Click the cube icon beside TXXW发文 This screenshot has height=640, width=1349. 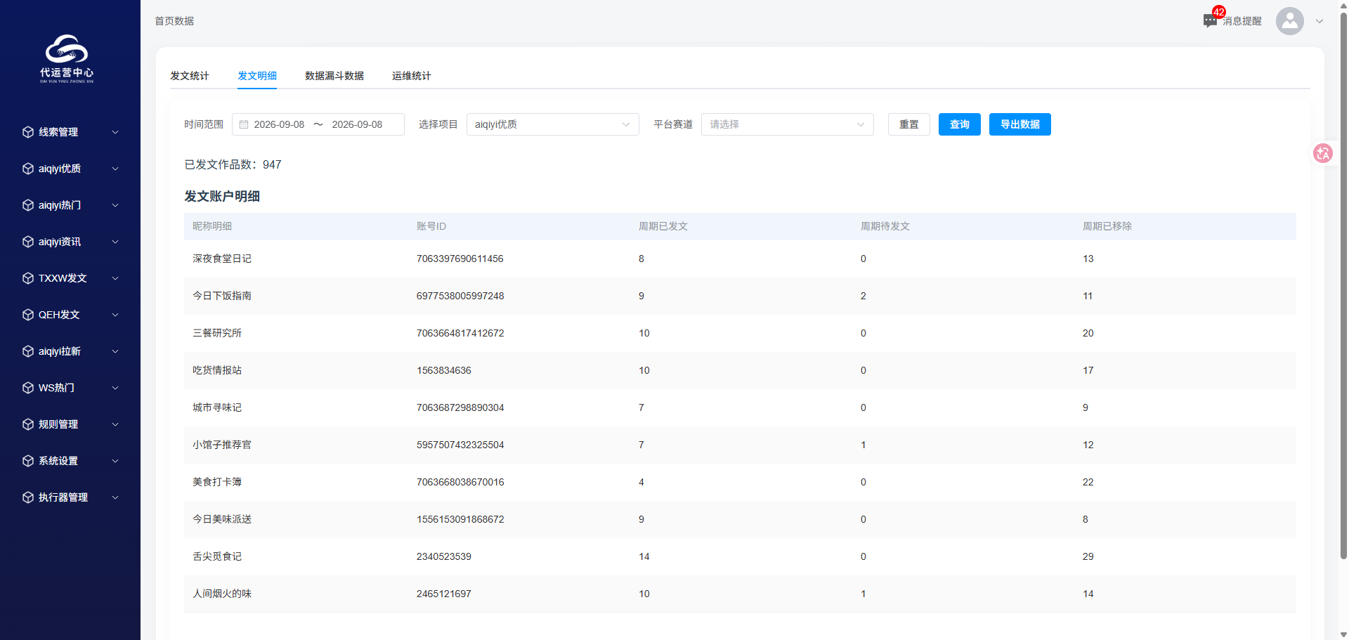click(x=28, y=278)
